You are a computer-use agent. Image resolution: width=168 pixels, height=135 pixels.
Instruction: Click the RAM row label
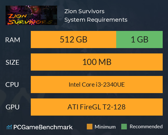[13, 40]
